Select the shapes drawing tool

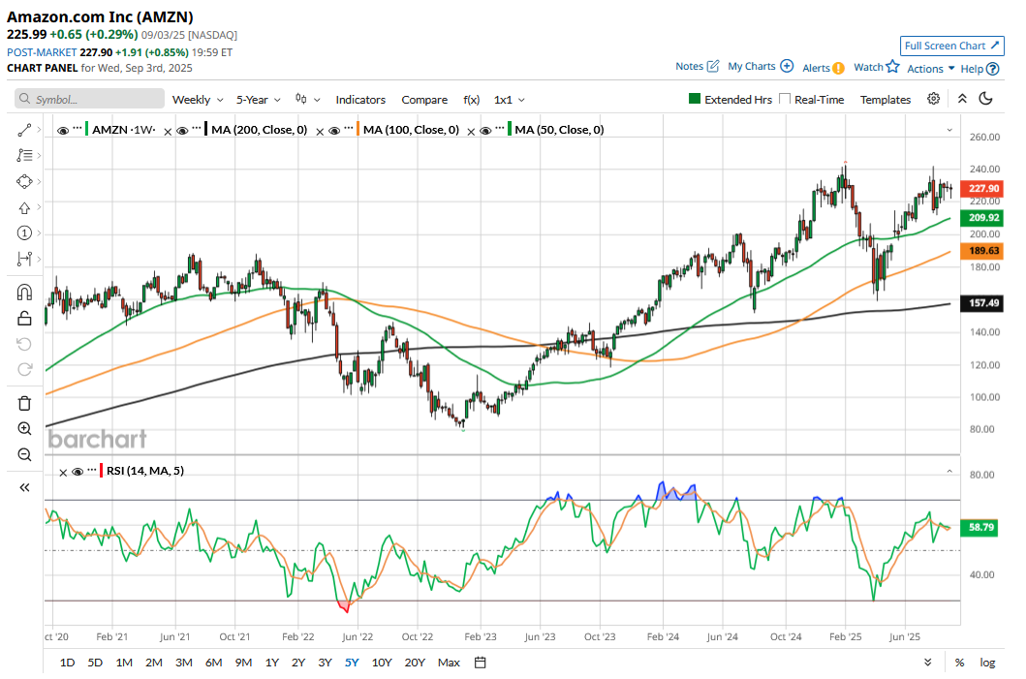[x=24, y=181]
